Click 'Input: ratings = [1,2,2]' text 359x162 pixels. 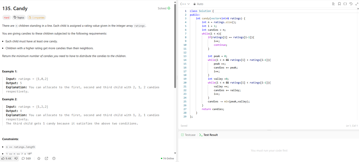pyautogui.click(x=27, y=106)
